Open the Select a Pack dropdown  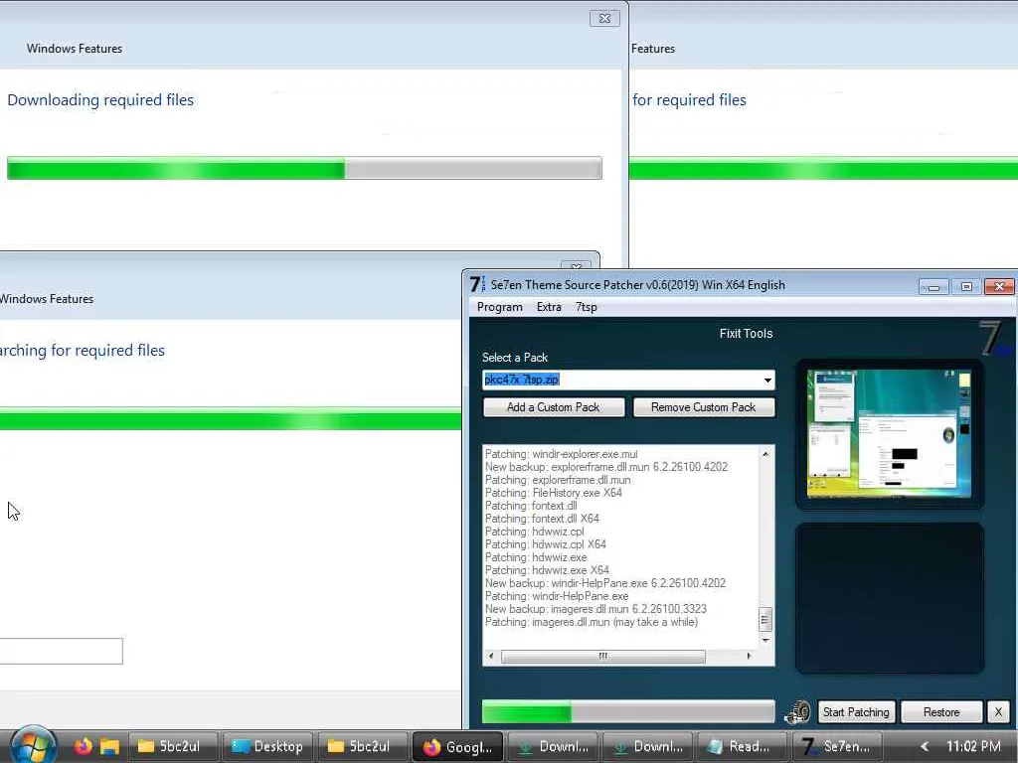768,381
